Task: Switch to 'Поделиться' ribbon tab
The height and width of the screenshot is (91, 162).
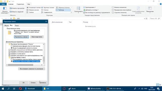Action: point(20,4)
